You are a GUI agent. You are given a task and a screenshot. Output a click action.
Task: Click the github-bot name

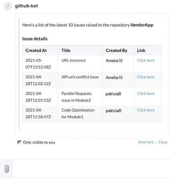point(26,6)
